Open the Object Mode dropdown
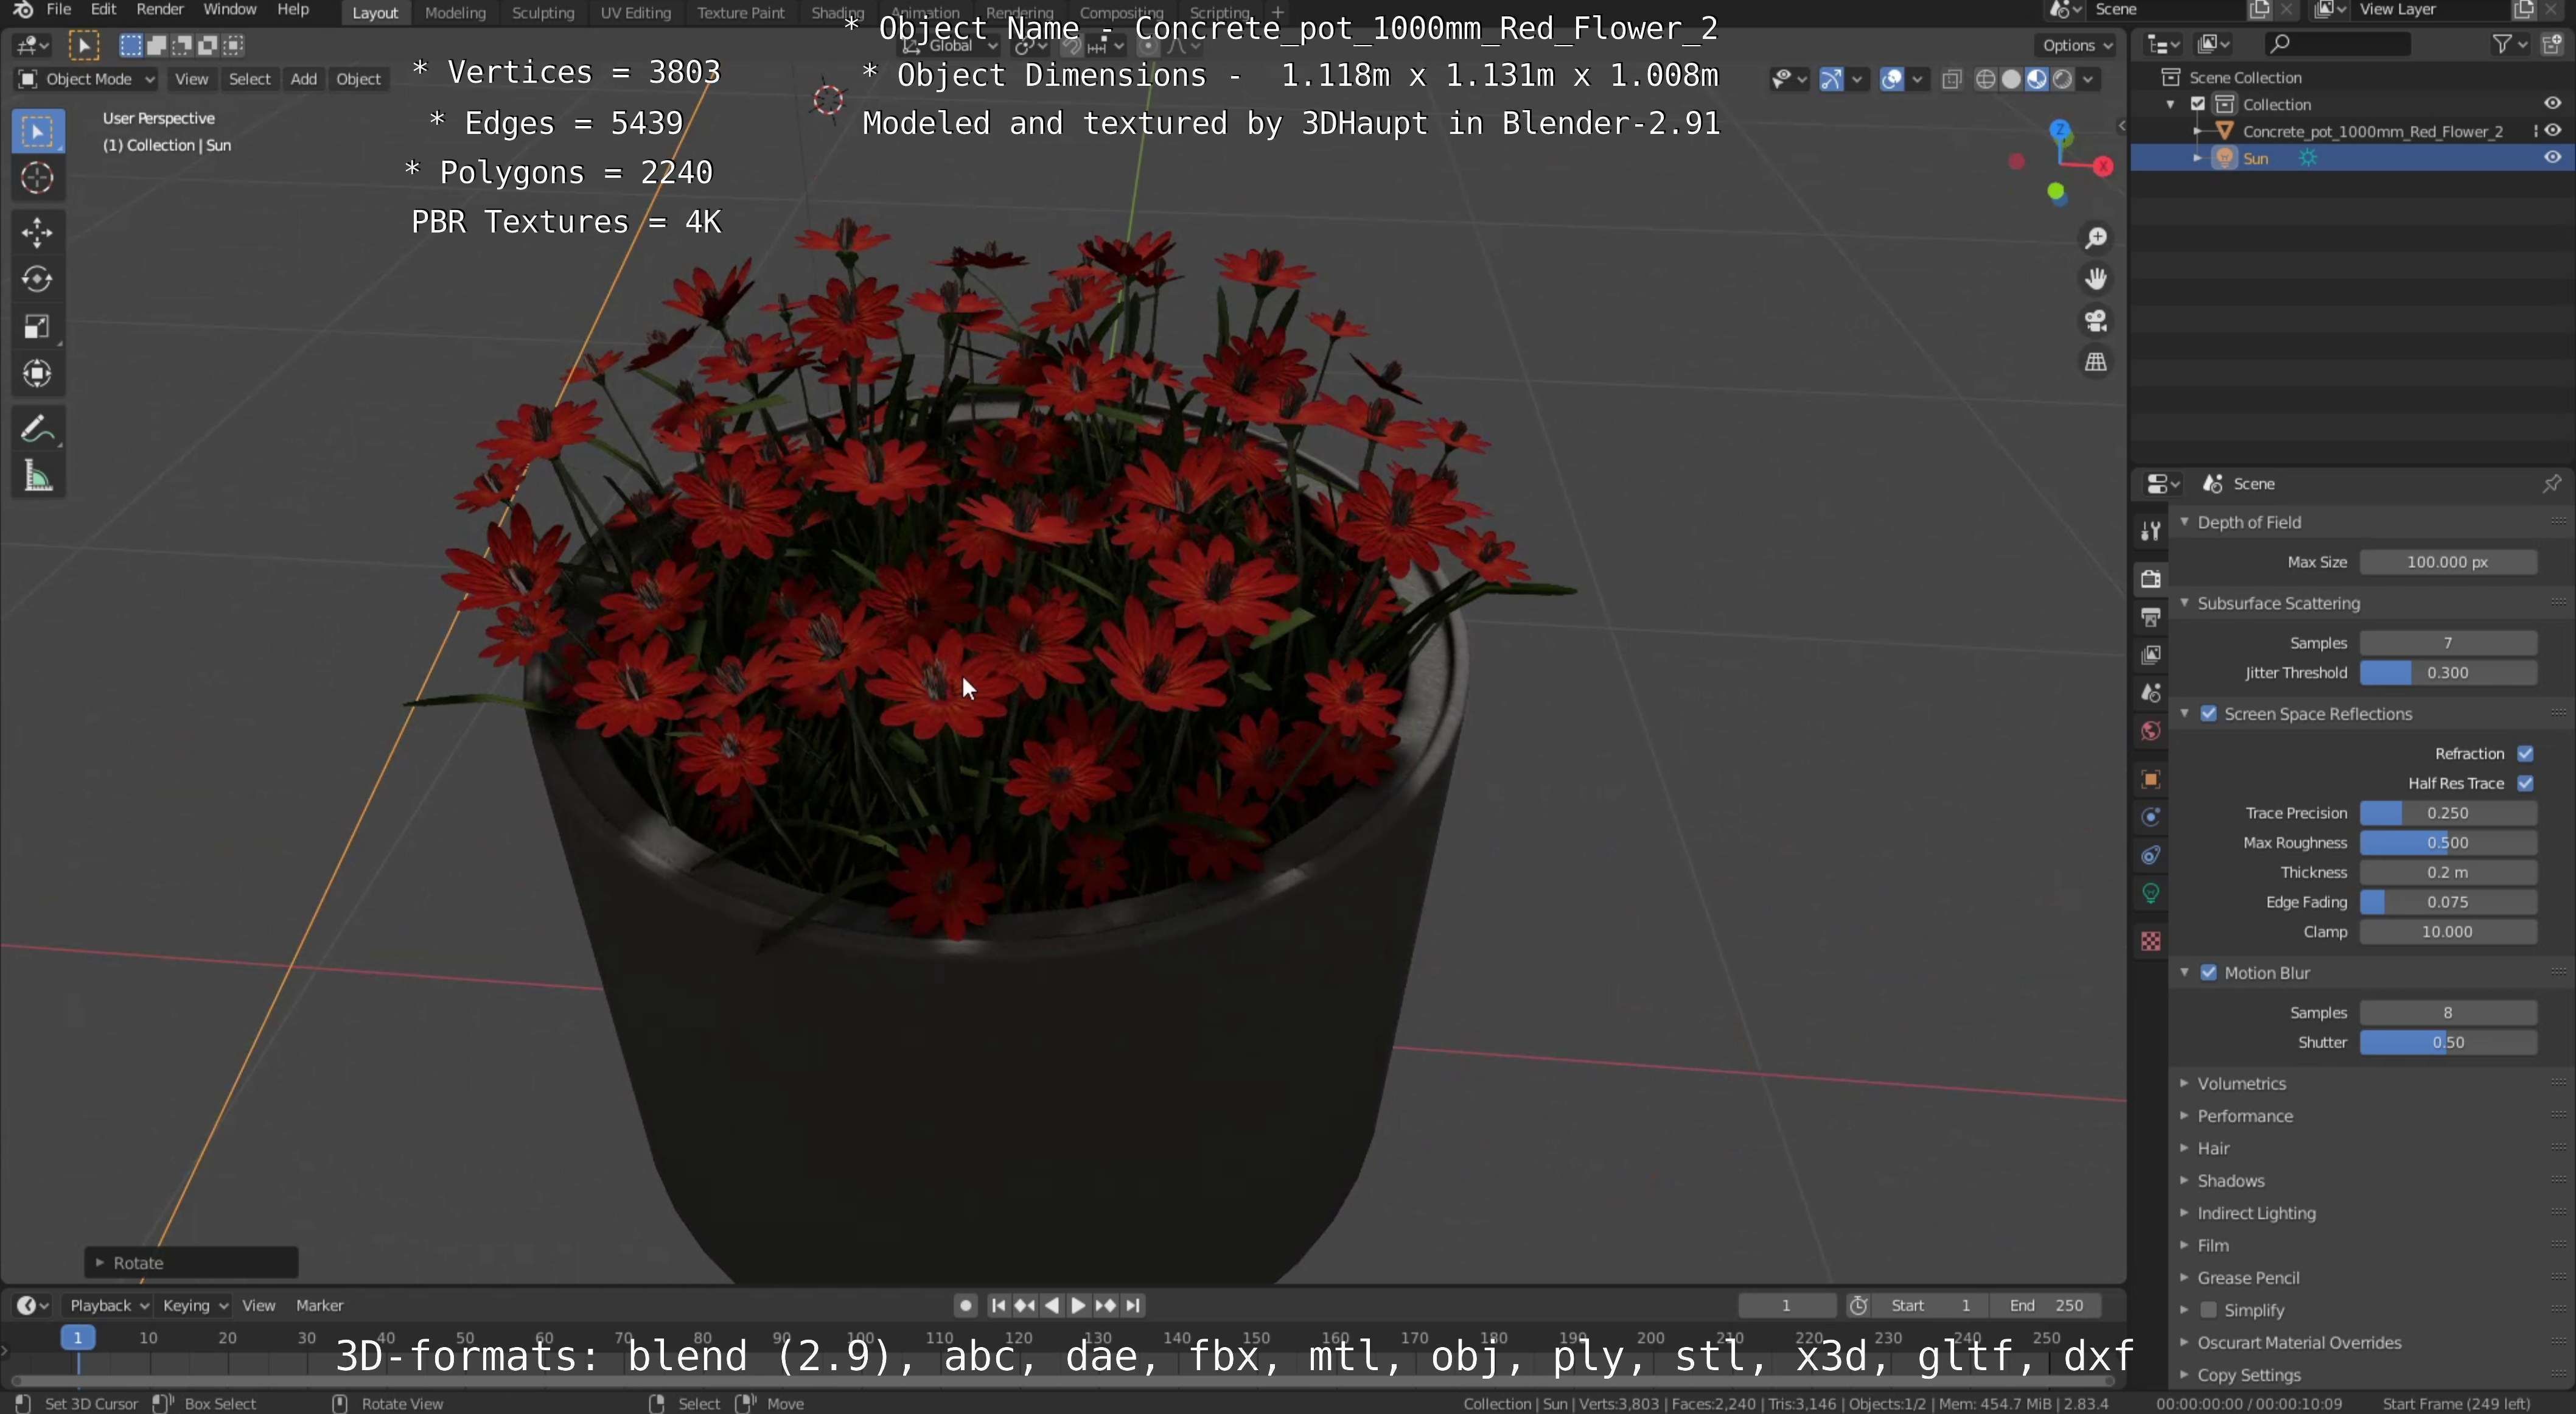2576x1414 pixels. coord(87,79)
